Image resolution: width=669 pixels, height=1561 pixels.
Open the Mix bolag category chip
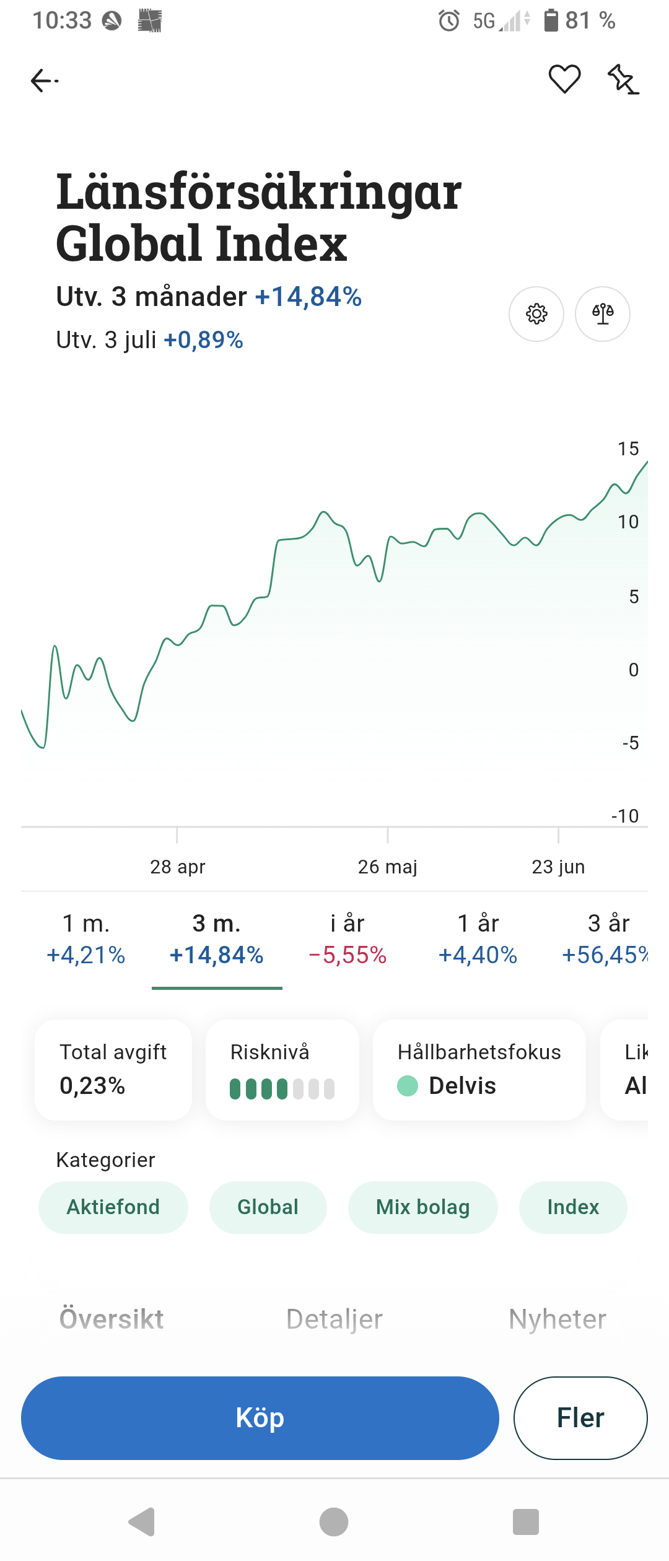pos(423,1207)
